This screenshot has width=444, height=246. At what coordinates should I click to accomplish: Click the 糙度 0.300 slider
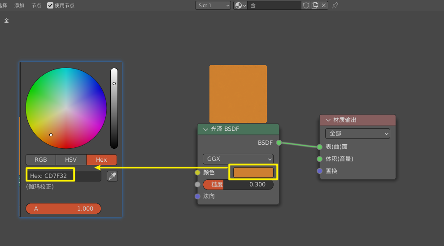[238, 184]
